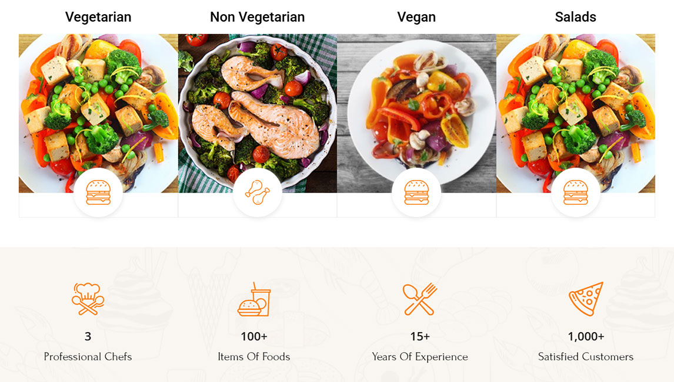
Task: Click the Satisfied Customers label
Action: [x=586, y=356]
